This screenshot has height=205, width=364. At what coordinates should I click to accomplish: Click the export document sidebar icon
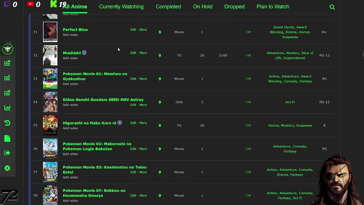(7, 138)
